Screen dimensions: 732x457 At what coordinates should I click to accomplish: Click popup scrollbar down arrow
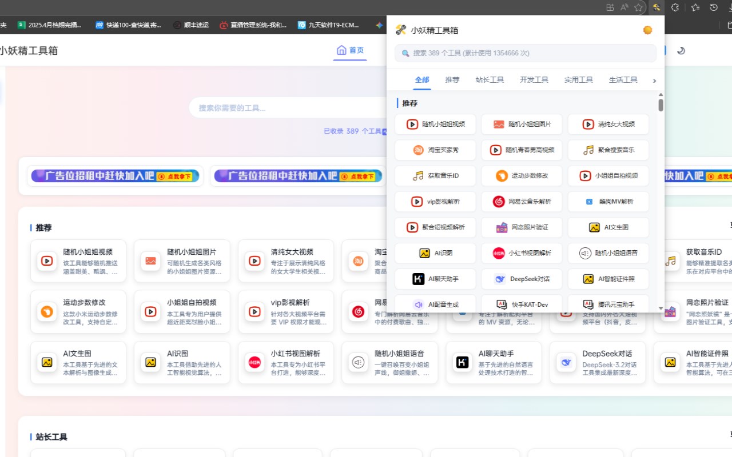(661, 308)
